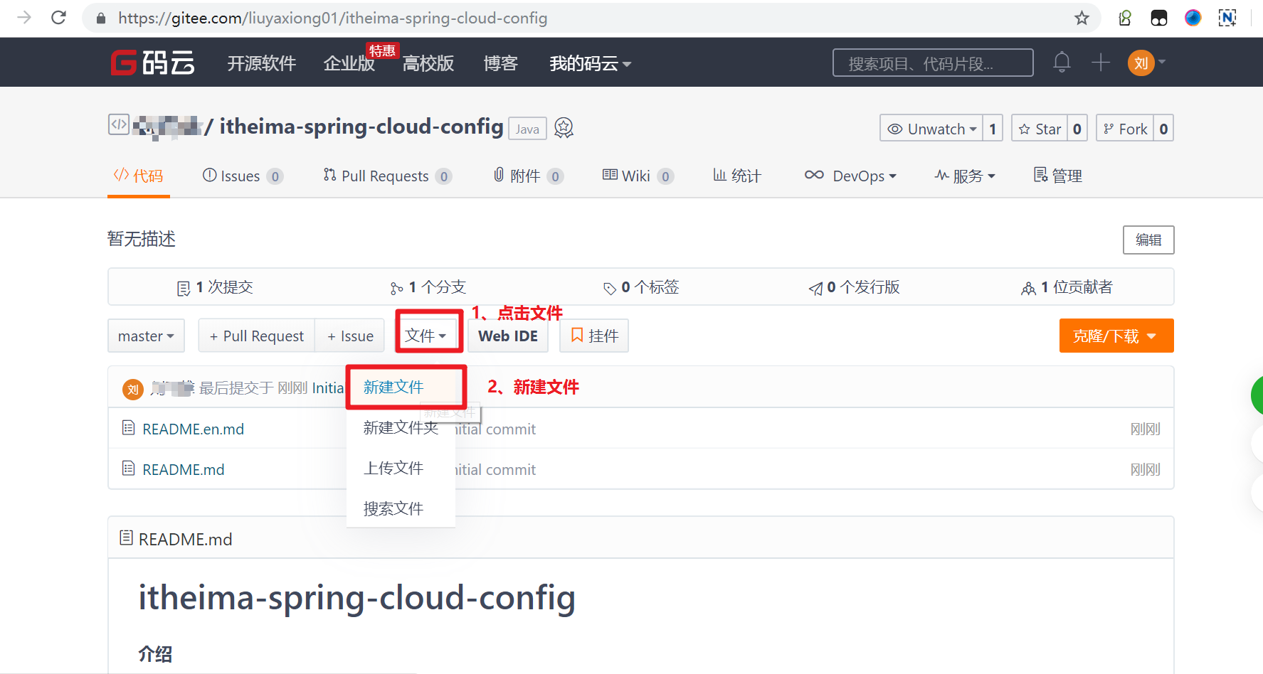The width and height of the screenshot is (1263, 674).
Task: Open the user avatar menu 刘
Action: tap(1141, 63)
